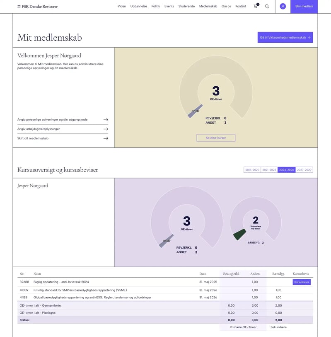Click OE-timer i alt – Planlagte row label
331x337 pixels.
point(38,313)
